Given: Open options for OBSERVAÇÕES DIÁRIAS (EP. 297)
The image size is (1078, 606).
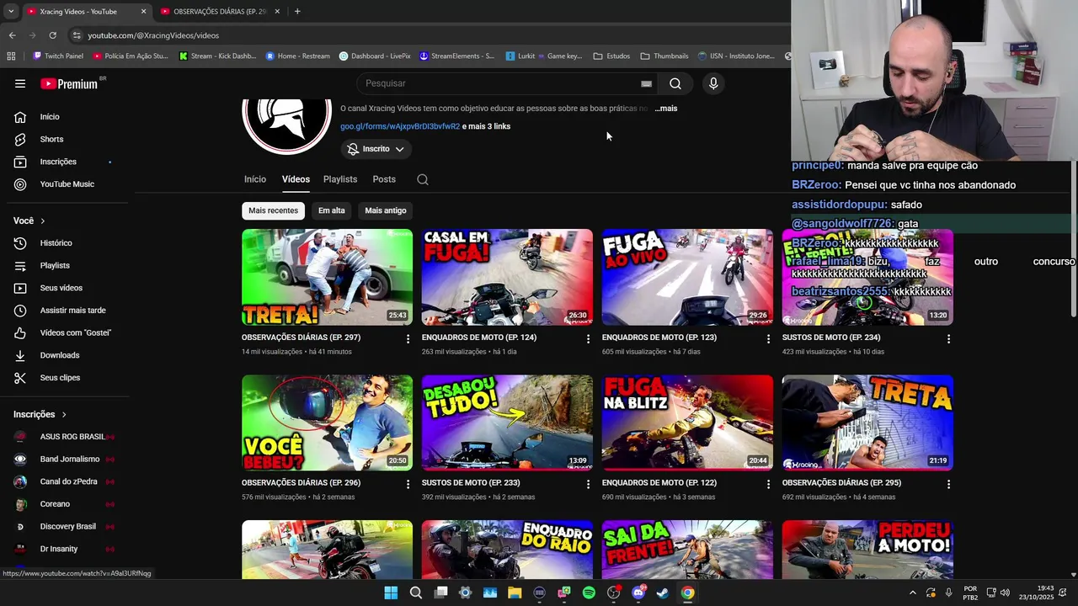Looking at the screenshot, I should click(408, 338).
